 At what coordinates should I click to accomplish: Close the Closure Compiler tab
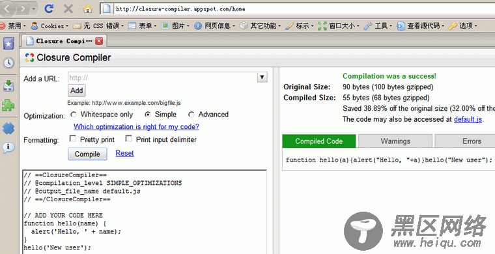tap(99, 41)
